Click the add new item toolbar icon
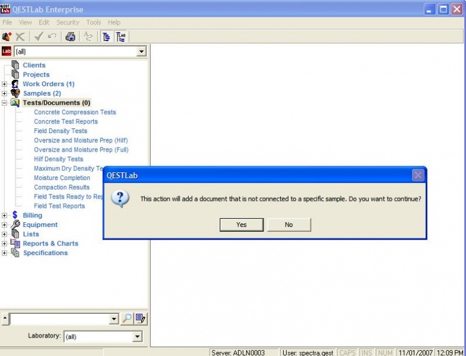This screenshot has width=466, height=356. coord(7,36)
